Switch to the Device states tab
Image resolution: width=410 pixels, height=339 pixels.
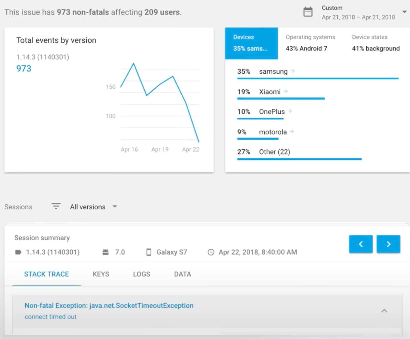coord(376,43)
